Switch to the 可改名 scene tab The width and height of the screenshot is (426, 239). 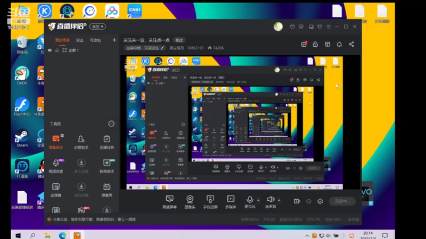point(95,40)
